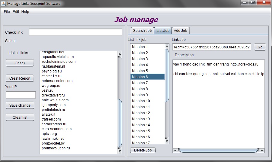Open the File menu
The height and width of the screenshot is (162, 272).
[7, 12]
